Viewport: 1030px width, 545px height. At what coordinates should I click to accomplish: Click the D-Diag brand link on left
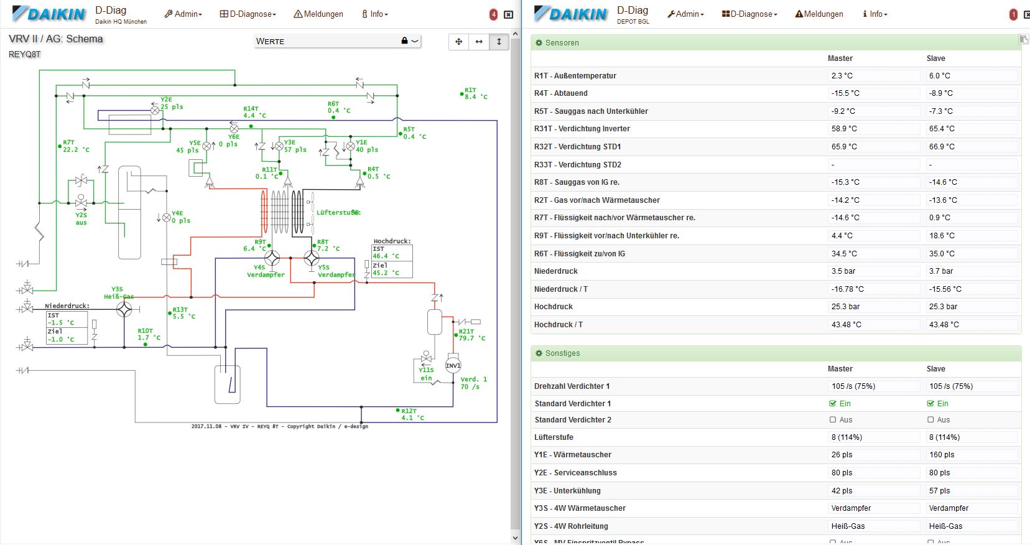(111, 11)
